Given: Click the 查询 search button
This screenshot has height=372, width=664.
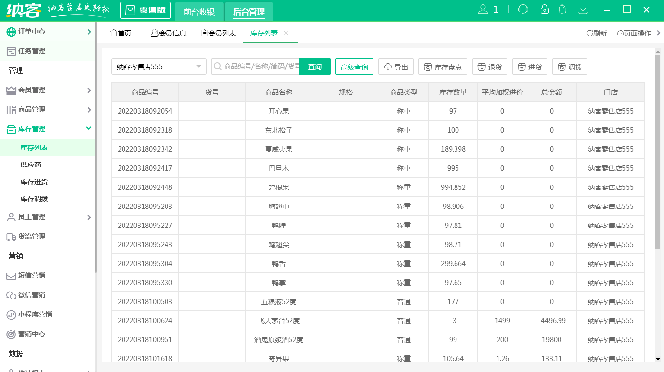Looking at the screenshot, I should [315, 66].
